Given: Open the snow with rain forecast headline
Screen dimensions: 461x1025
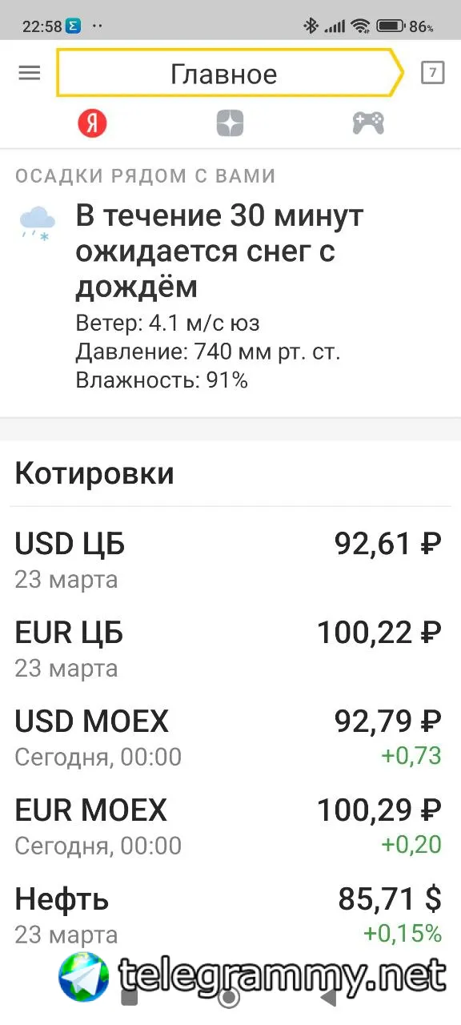Looking at the screenshot, I should 219,251.
